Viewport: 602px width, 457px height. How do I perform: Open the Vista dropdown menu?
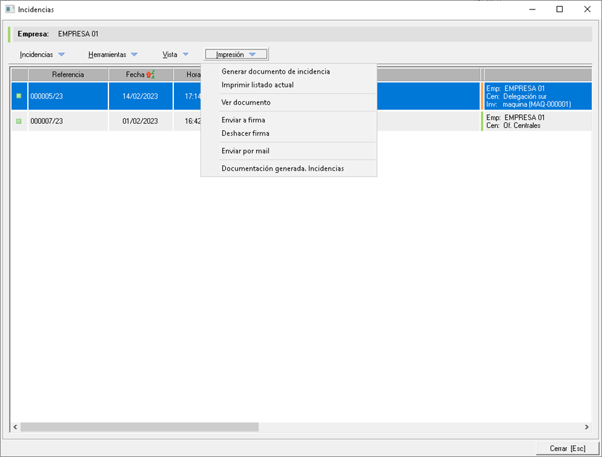click(x=176, y=55)
